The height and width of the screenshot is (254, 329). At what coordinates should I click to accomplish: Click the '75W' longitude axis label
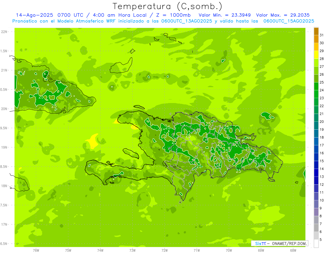pos(68,250)
